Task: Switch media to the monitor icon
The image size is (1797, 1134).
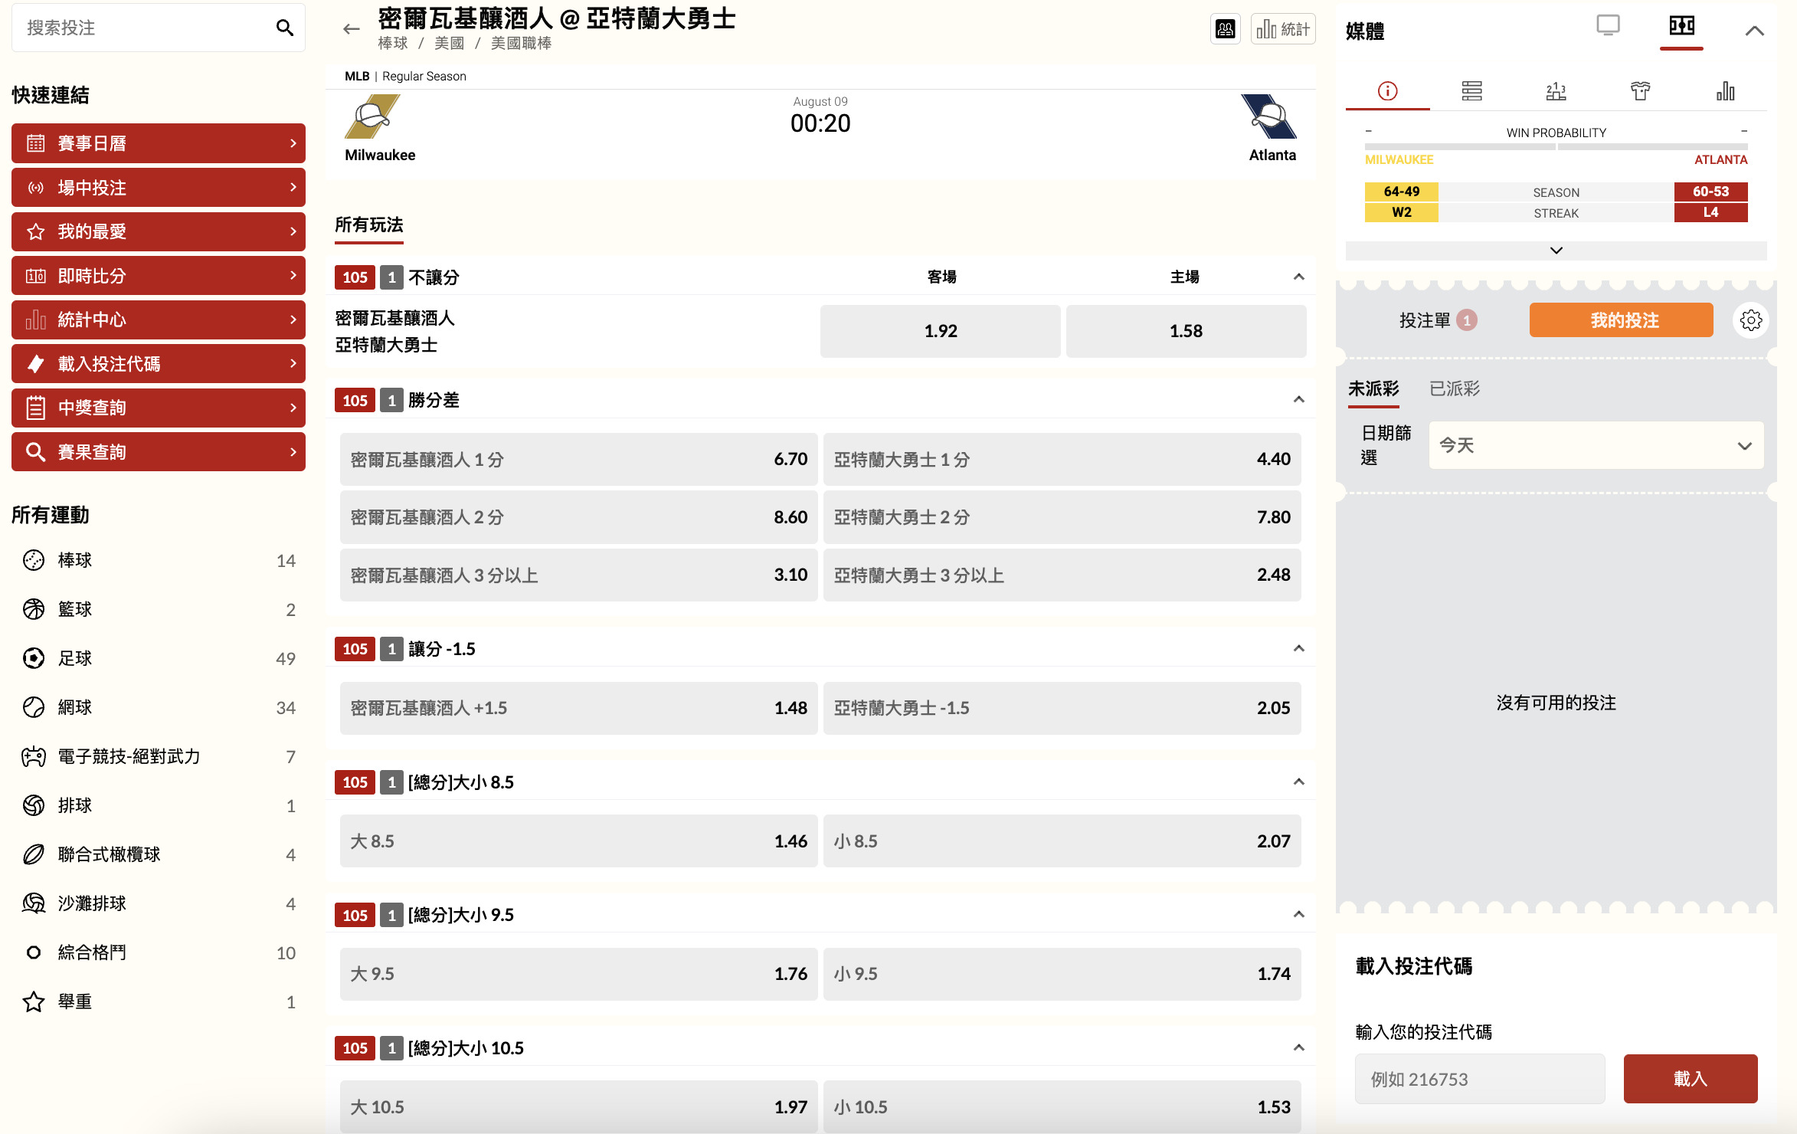Action: [x=1608, y=26]
